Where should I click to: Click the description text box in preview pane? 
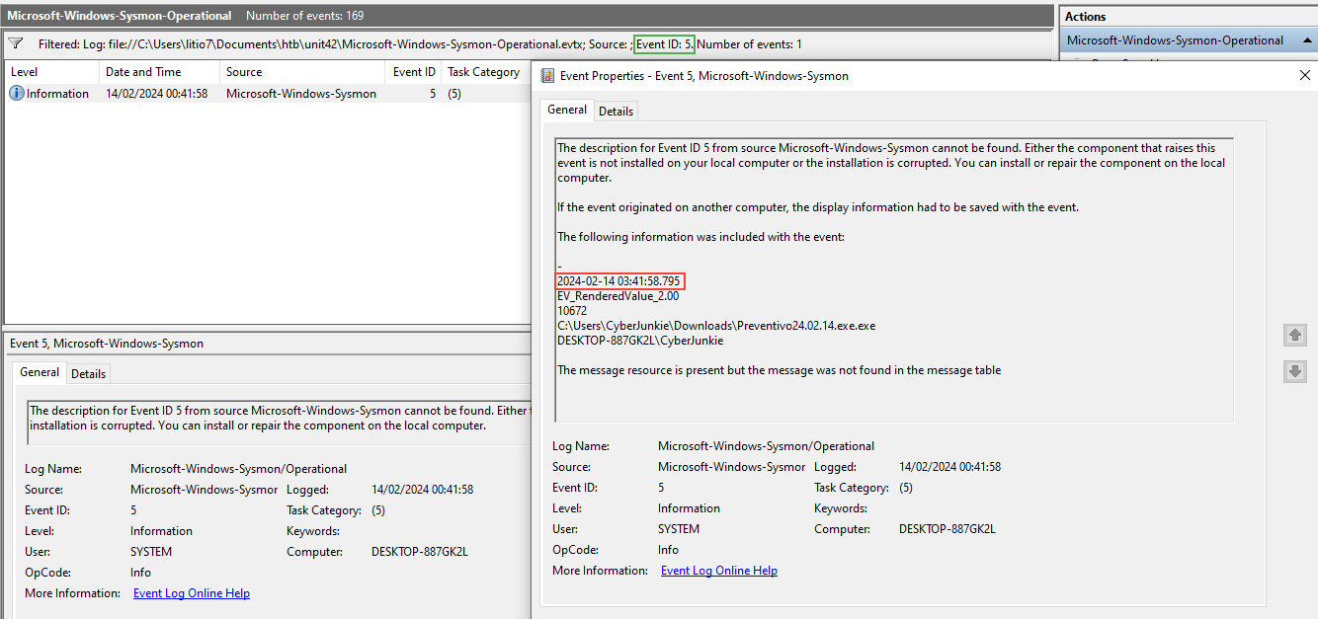pos(280,421)
